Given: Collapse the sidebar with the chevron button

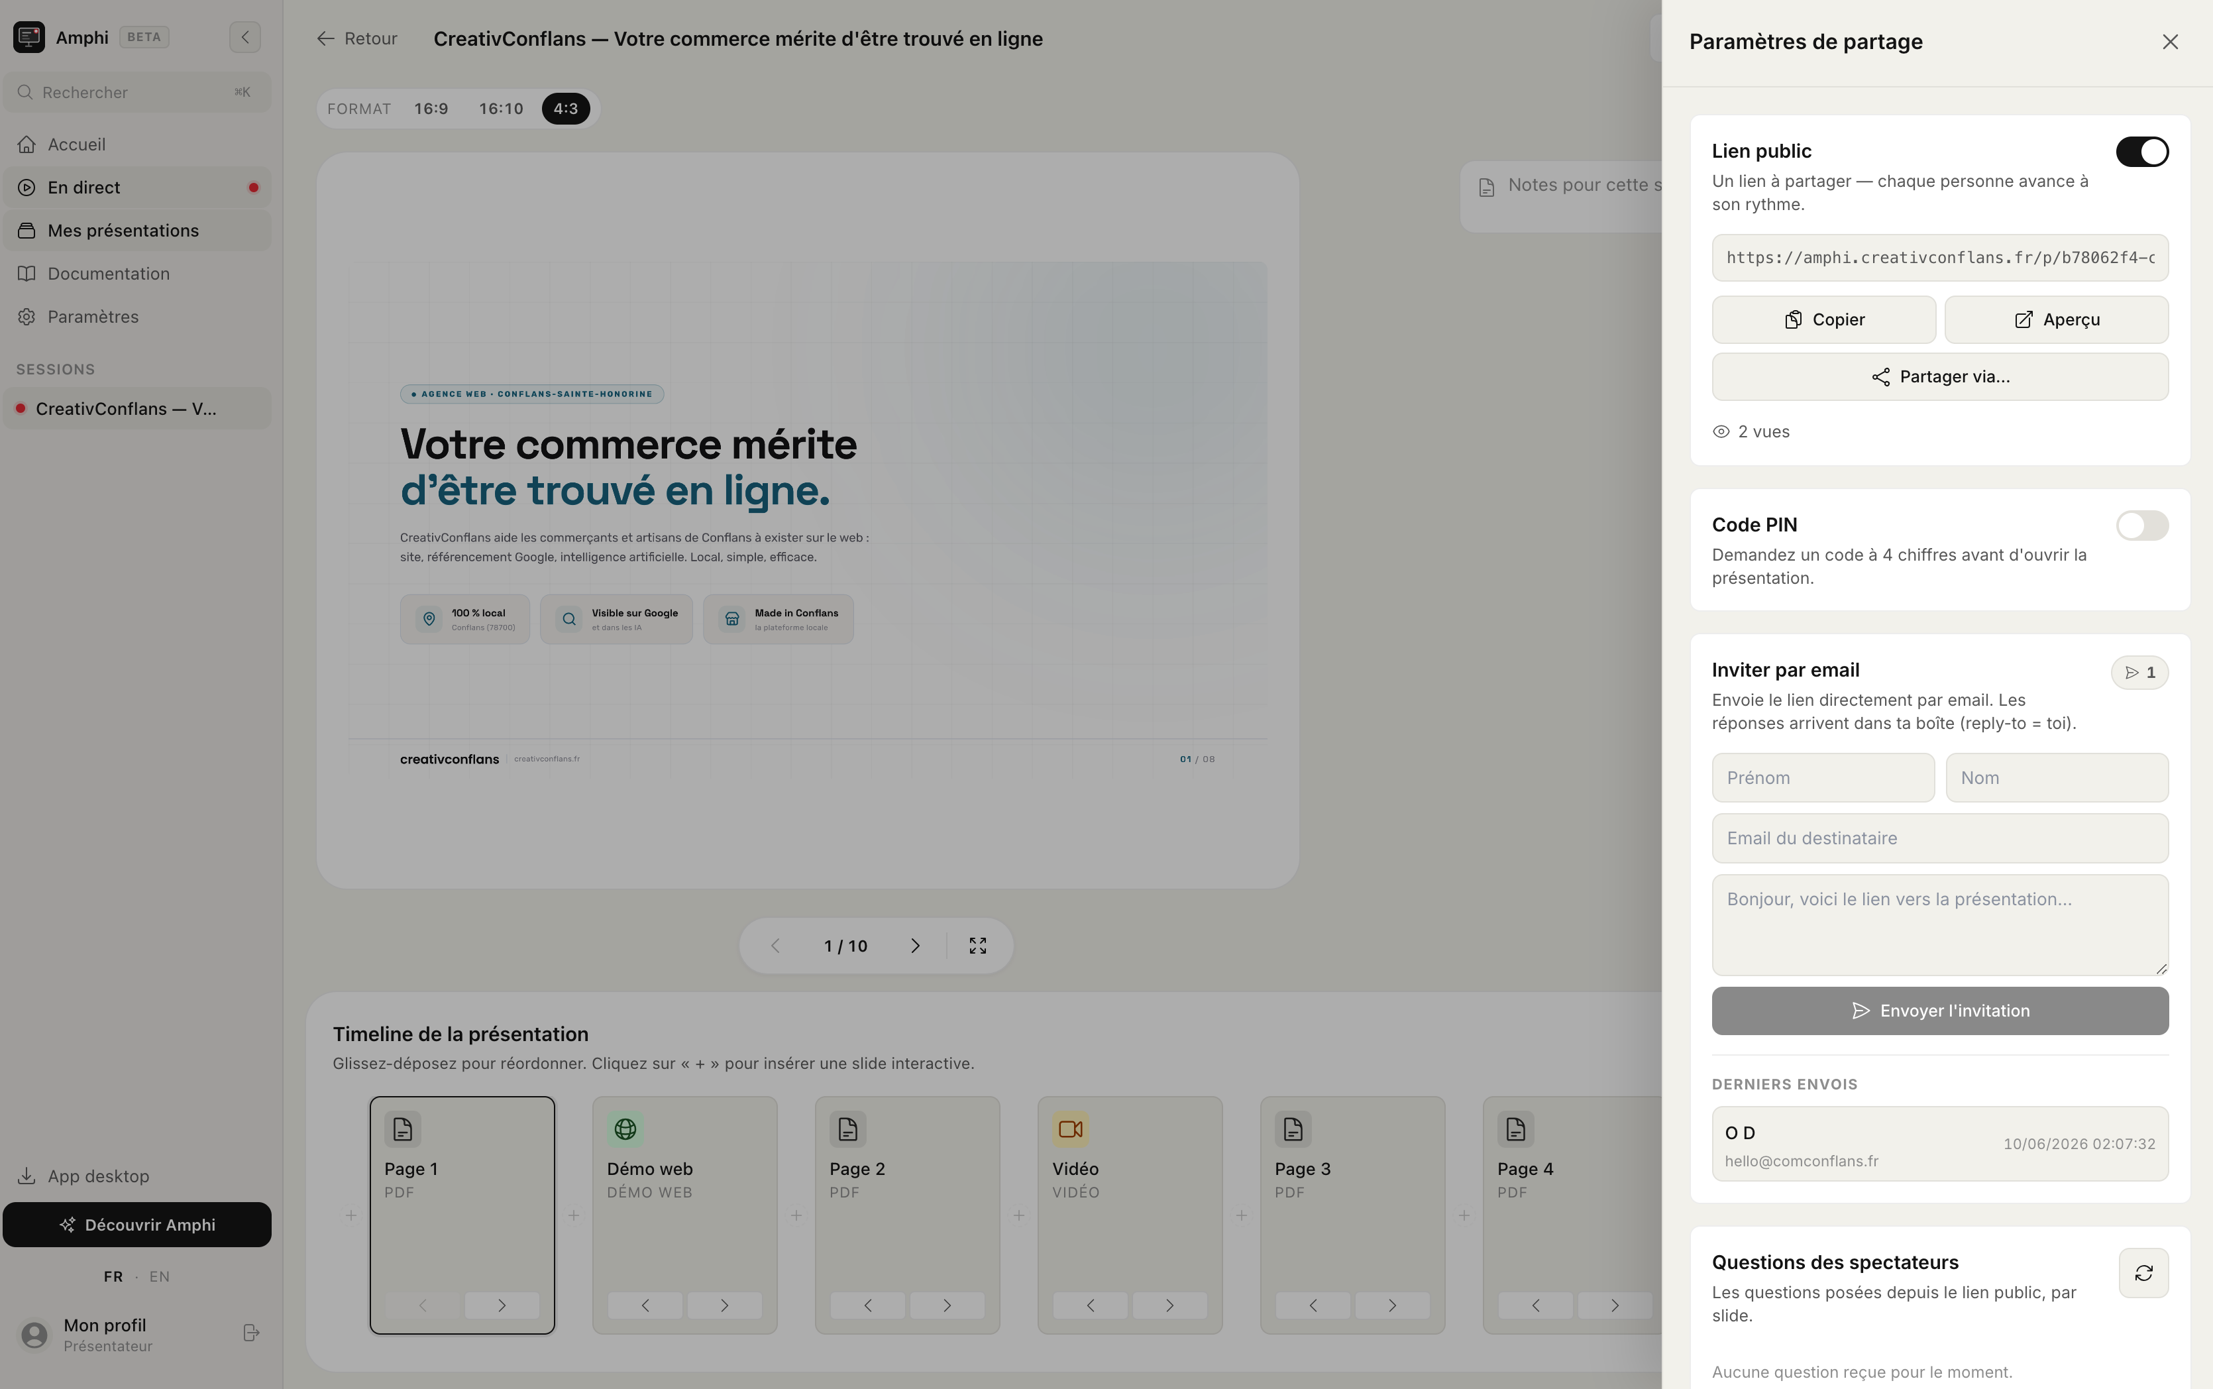Looking at the screenshot, I should 245,38.
